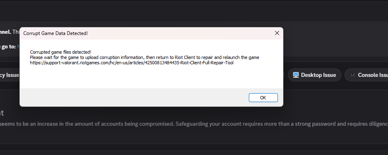Click the controller icon on Console Issue
Image resolution: width=388 pixels, height=155 pixels.
coord(353,75)
